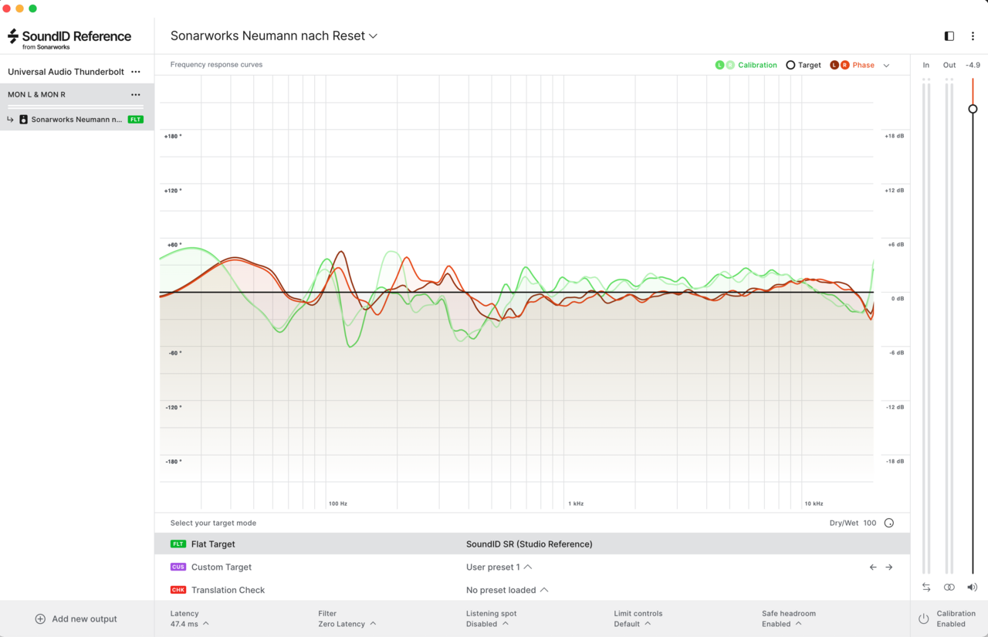Image resolution: width=988 pixels, height=637 pixels.
Task: Expand curve legend options chevron
Action: 886,66
